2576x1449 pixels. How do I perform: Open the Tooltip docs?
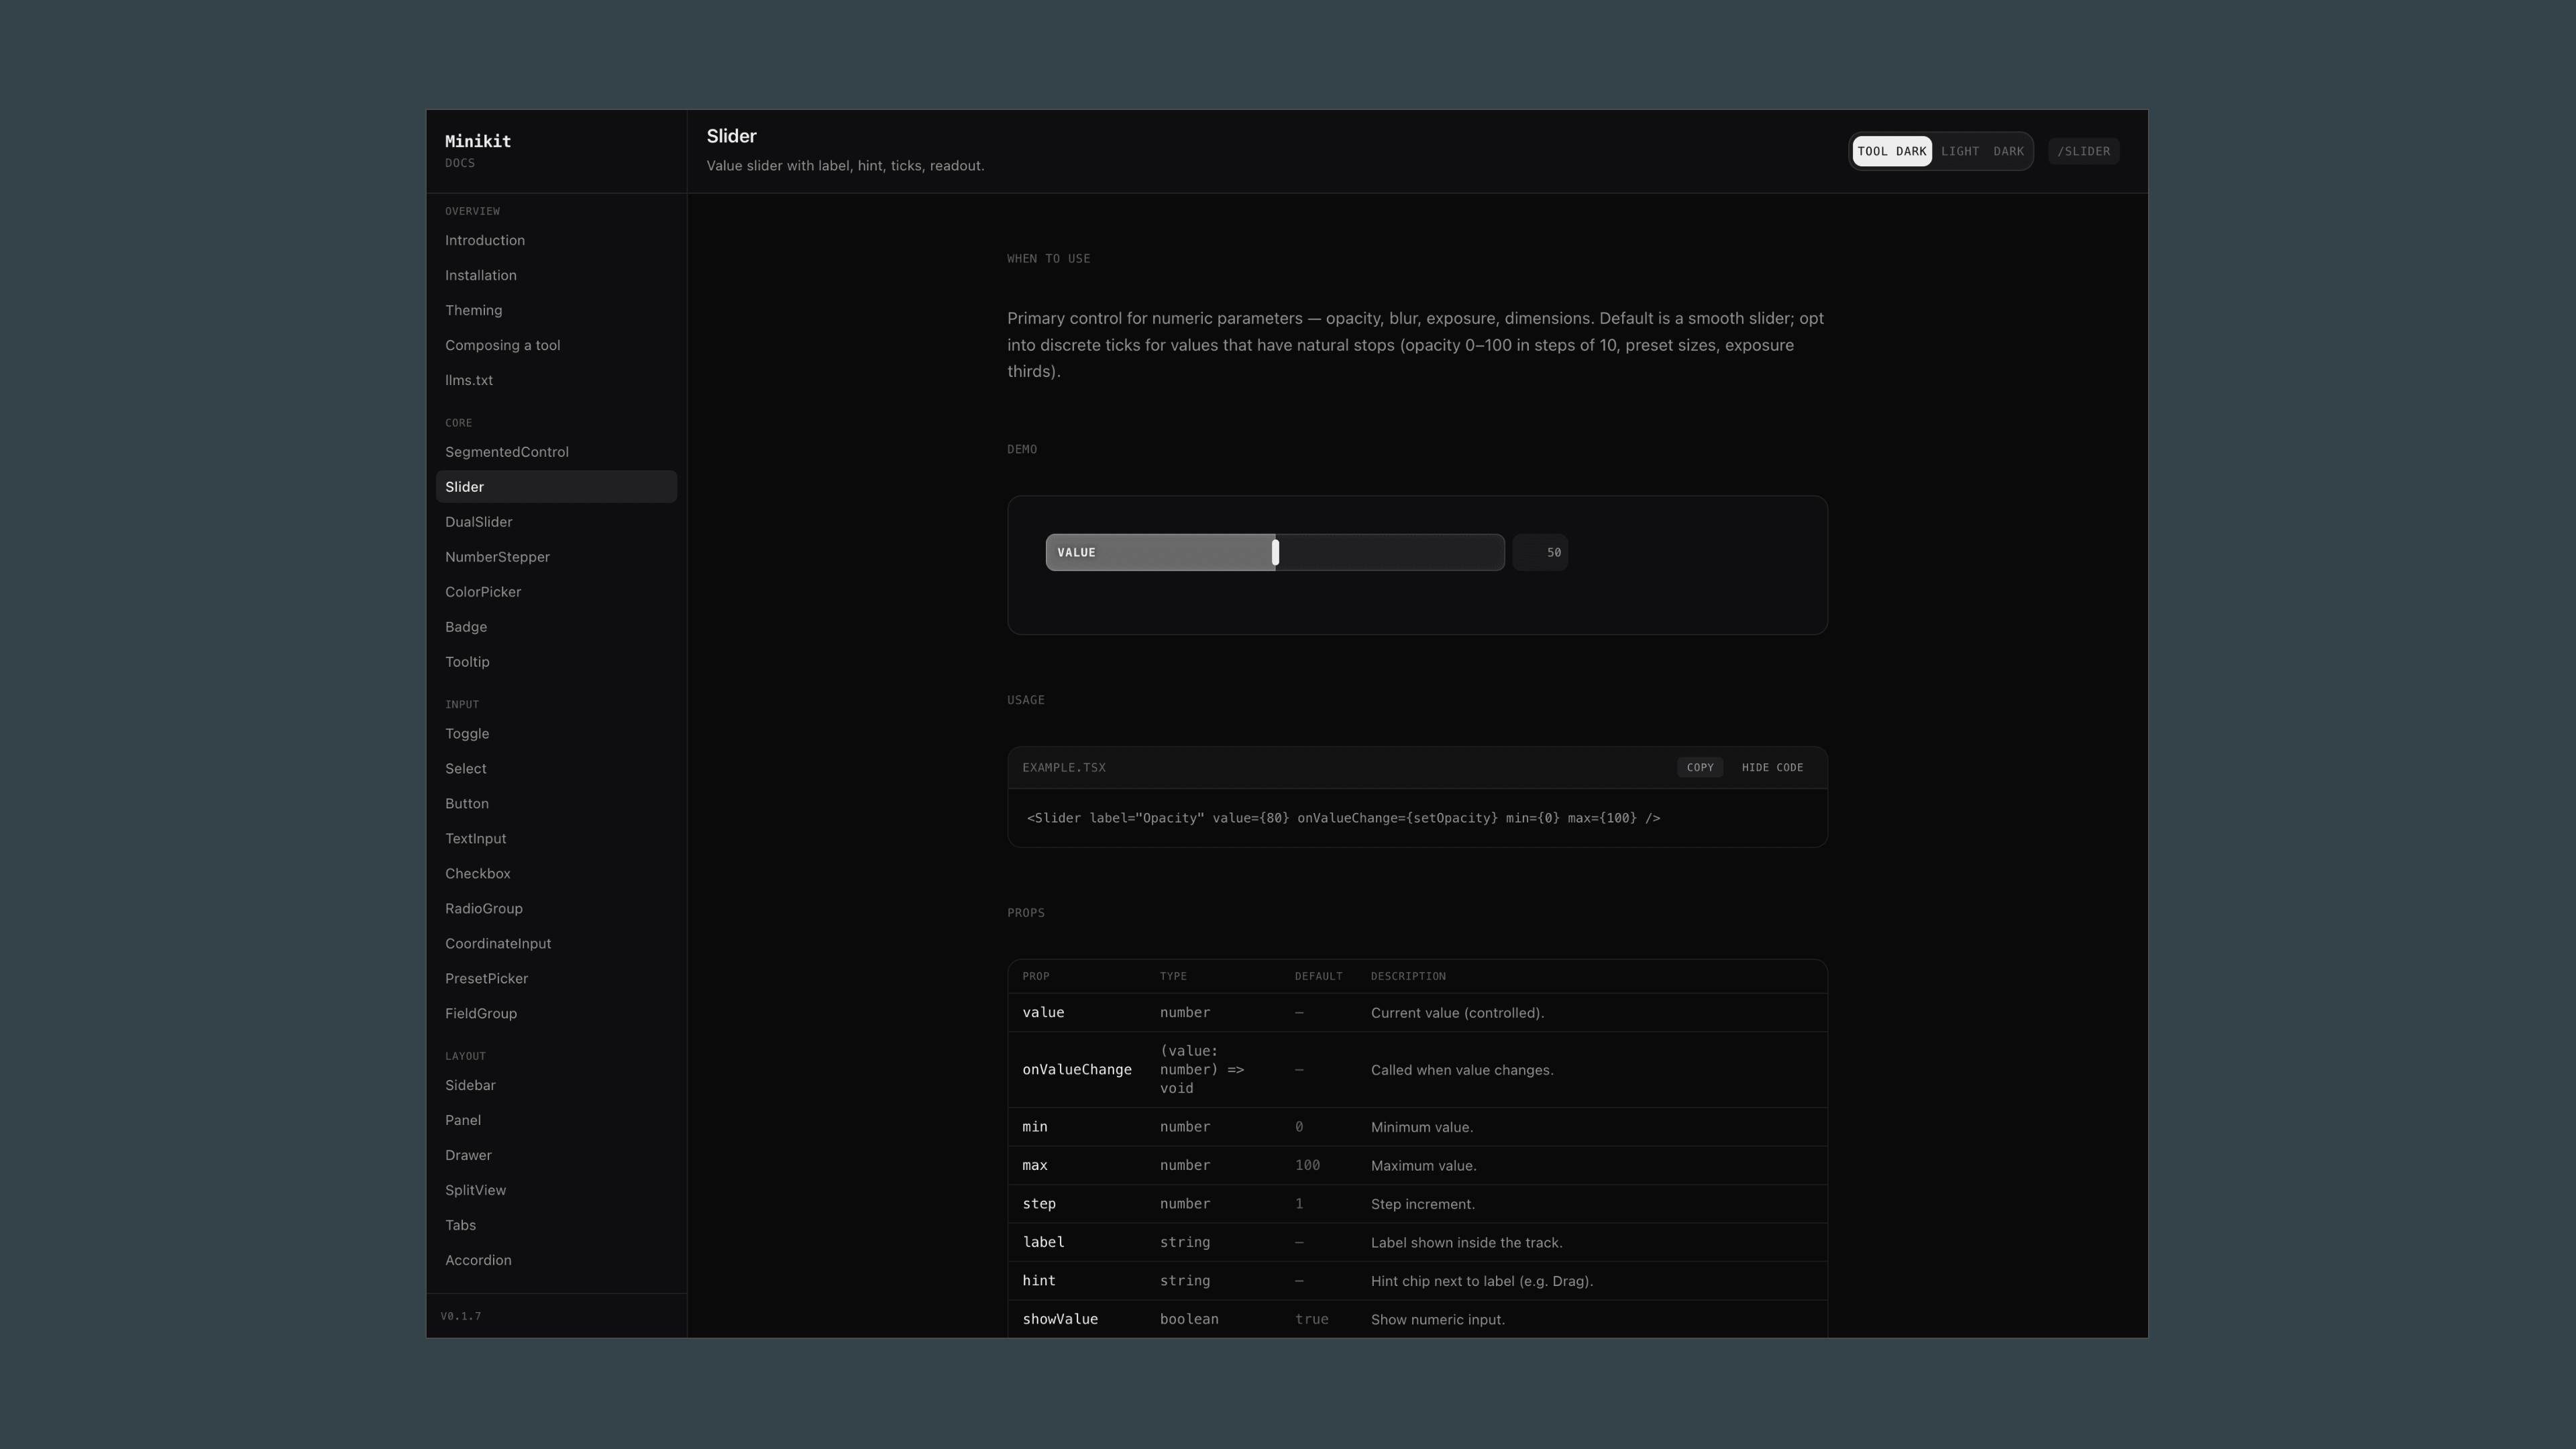pos(556,662)
